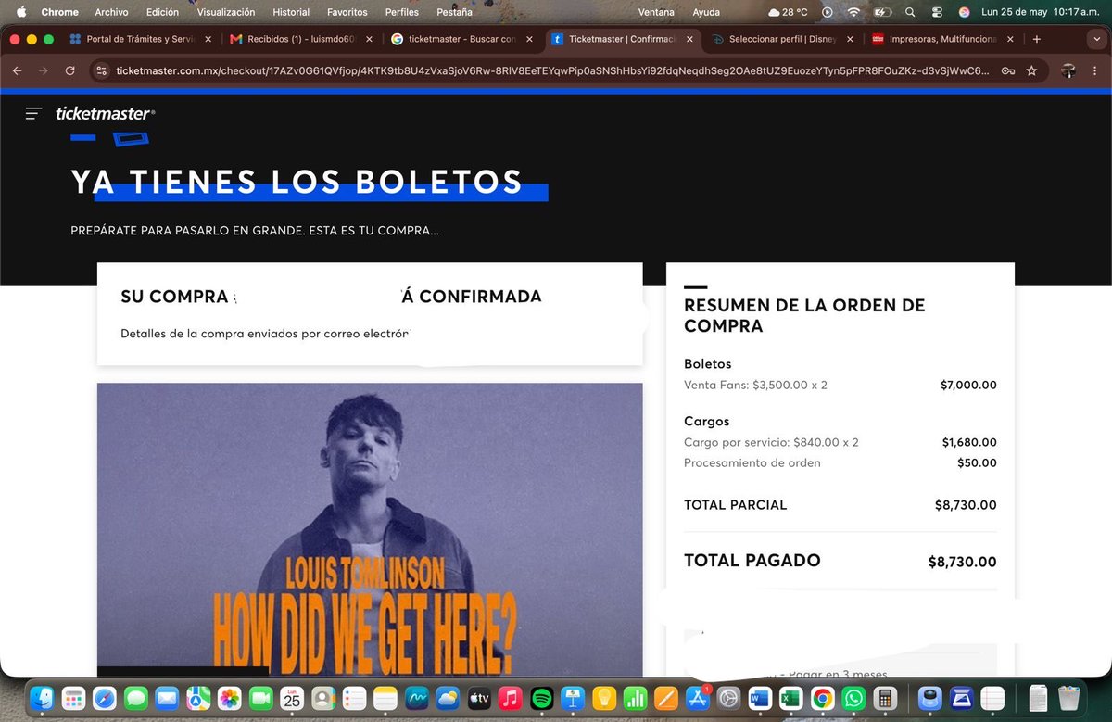Open Calendar from the Dock

(292, 697)
